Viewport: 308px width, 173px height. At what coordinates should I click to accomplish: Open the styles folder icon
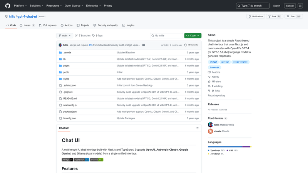(x=60, y=79)
